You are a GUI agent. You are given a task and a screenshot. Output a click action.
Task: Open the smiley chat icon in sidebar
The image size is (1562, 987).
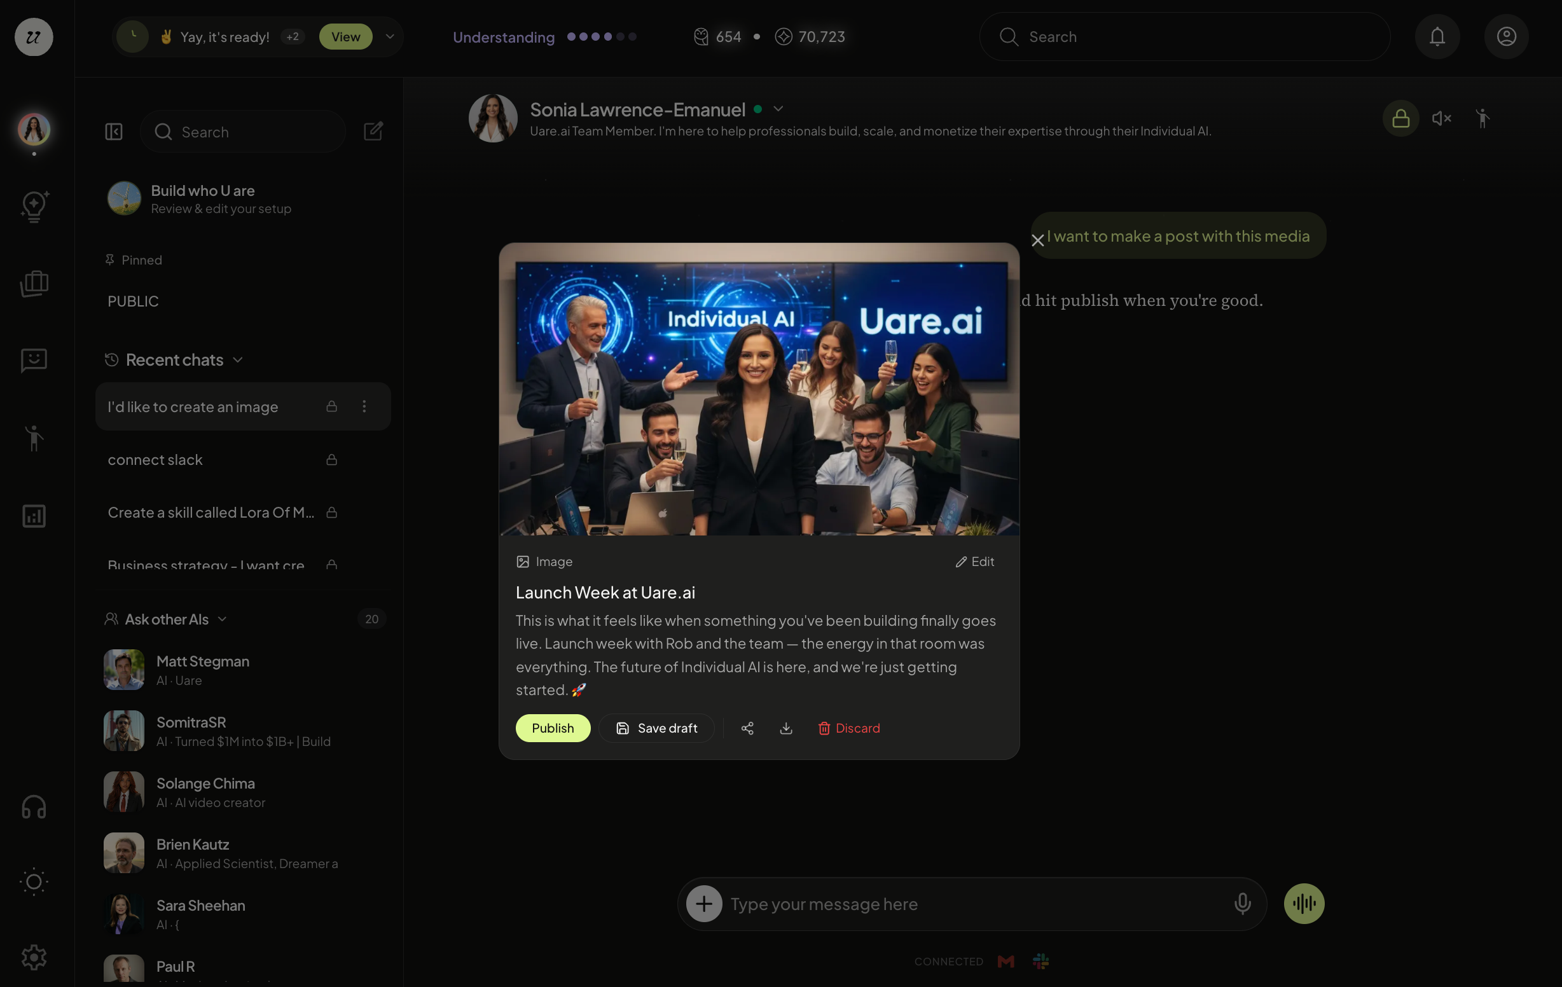pos(34,360)
